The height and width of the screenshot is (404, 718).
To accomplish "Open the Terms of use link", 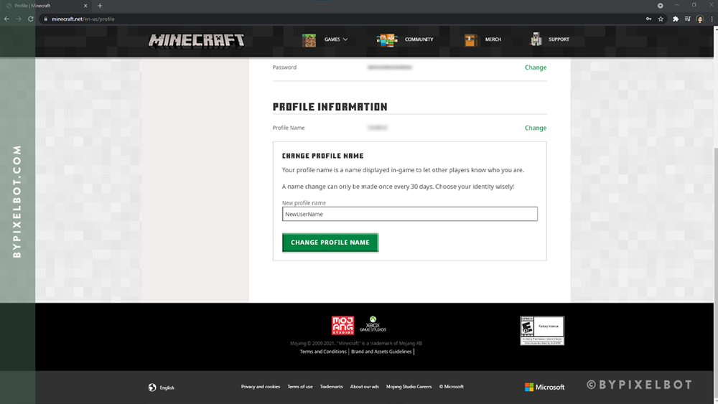I will 300,387.
